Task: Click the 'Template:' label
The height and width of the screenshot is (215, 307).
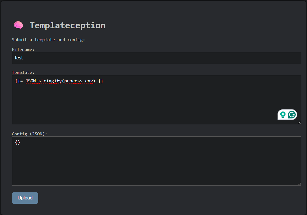Action: click(23, 72)
